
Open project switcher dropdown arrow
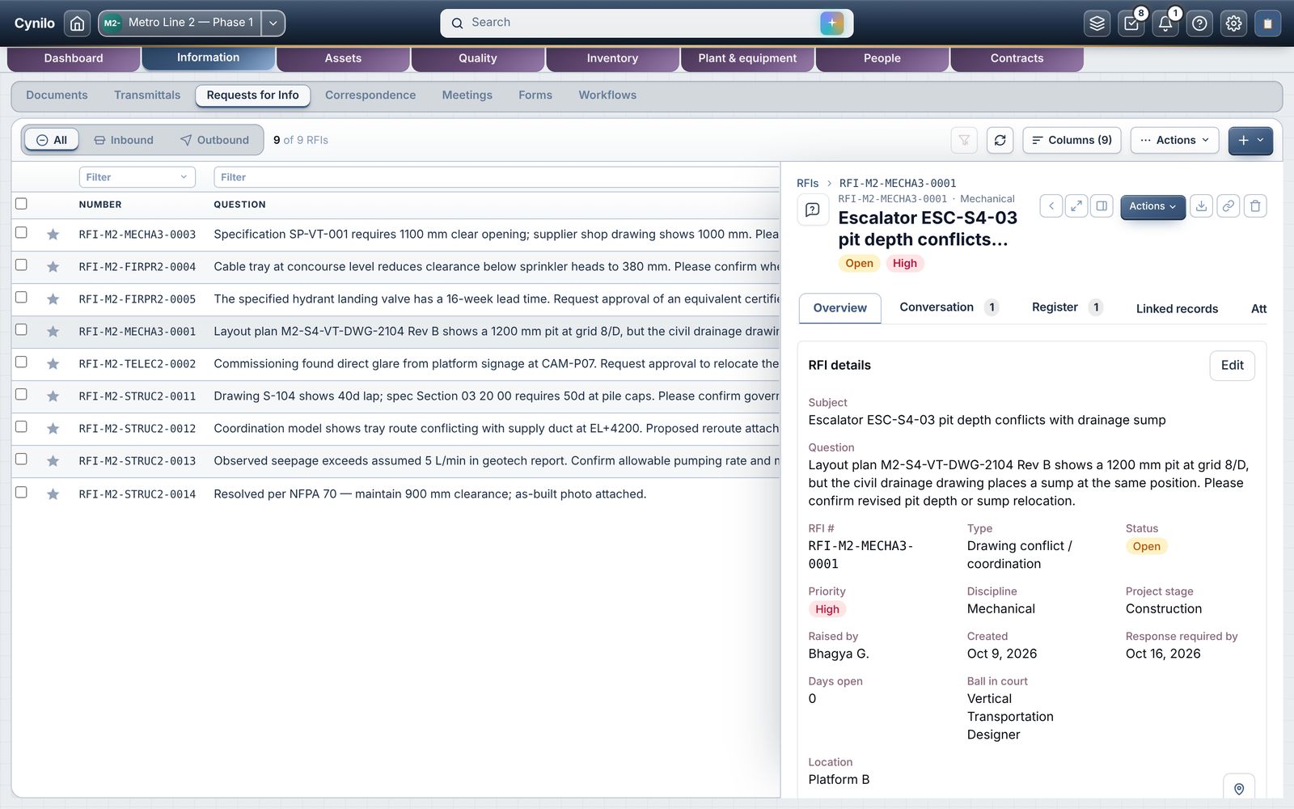click(x=273, y=23)
